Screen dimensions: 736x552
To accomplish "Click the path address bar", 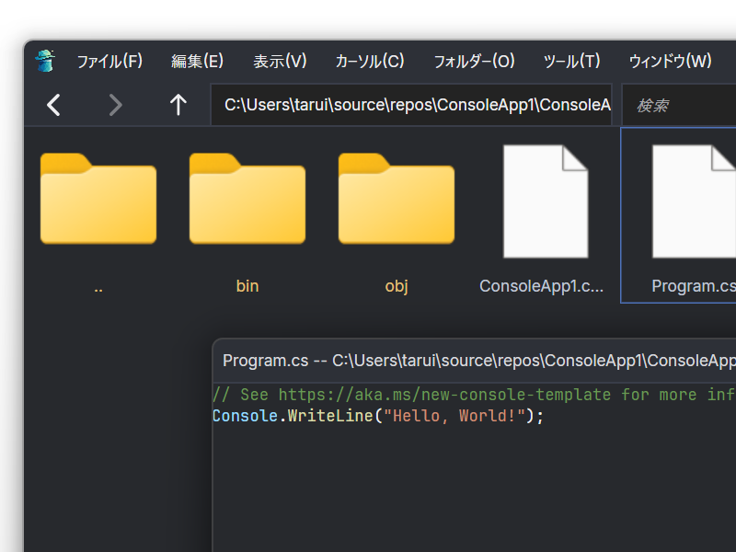I will 411,105.
